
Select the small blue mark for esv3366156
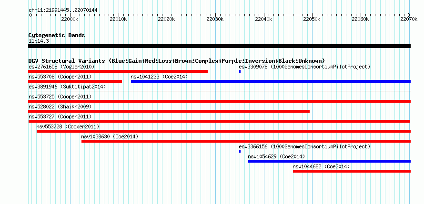240,151
